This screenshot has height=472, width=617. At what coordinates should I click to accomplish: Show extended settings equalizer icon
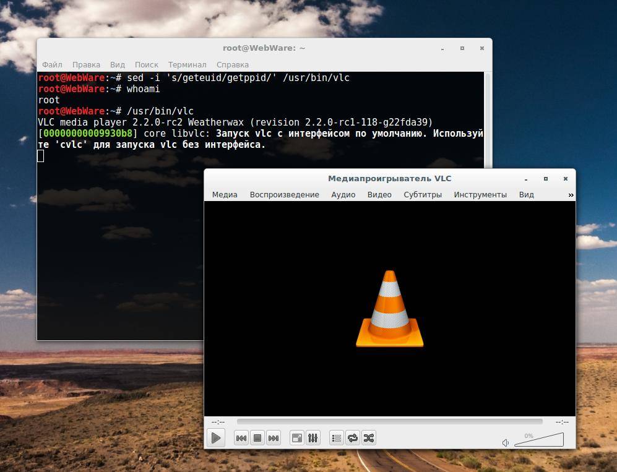tap(313, 438)
